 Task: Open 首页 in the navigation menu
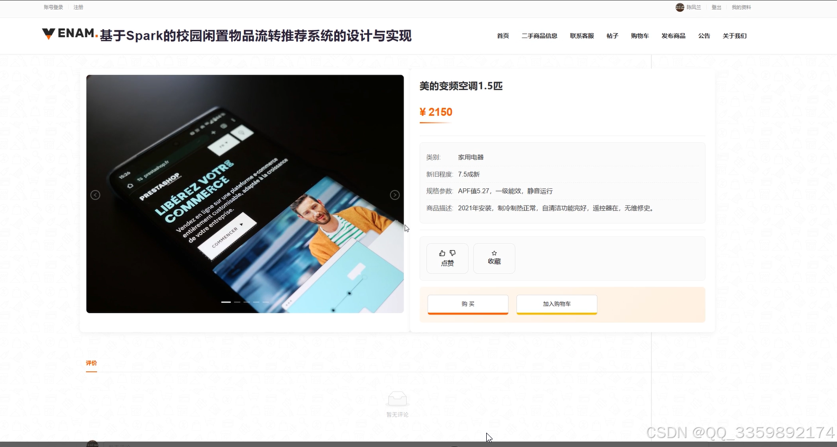pos(503,36)
